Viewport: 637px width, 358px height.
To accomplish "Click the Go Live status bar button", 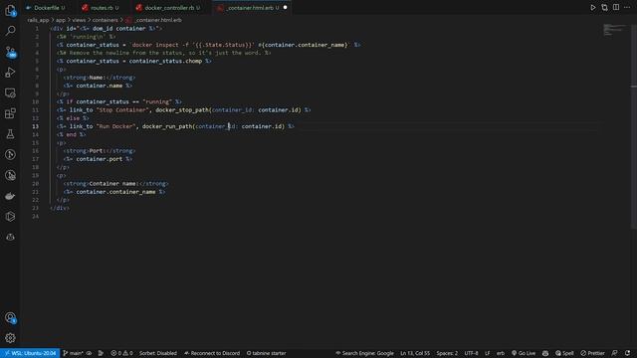I will pos(524,353).
